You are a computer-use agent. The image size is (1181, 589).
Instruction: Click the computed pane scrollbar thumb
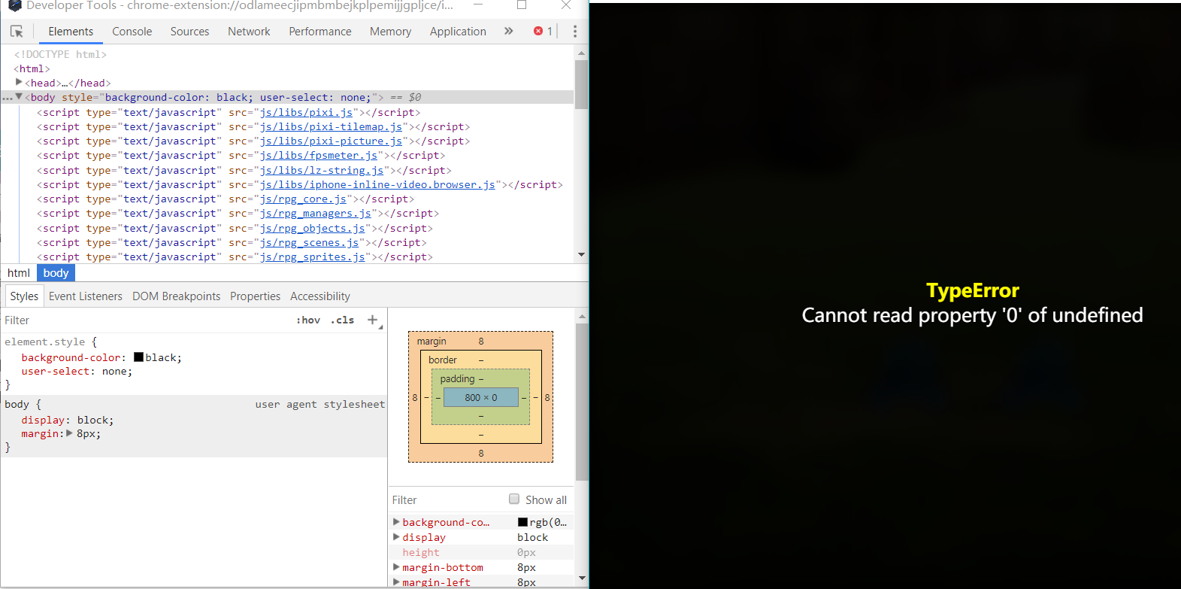pyautogui.click(x=582, y=402)
